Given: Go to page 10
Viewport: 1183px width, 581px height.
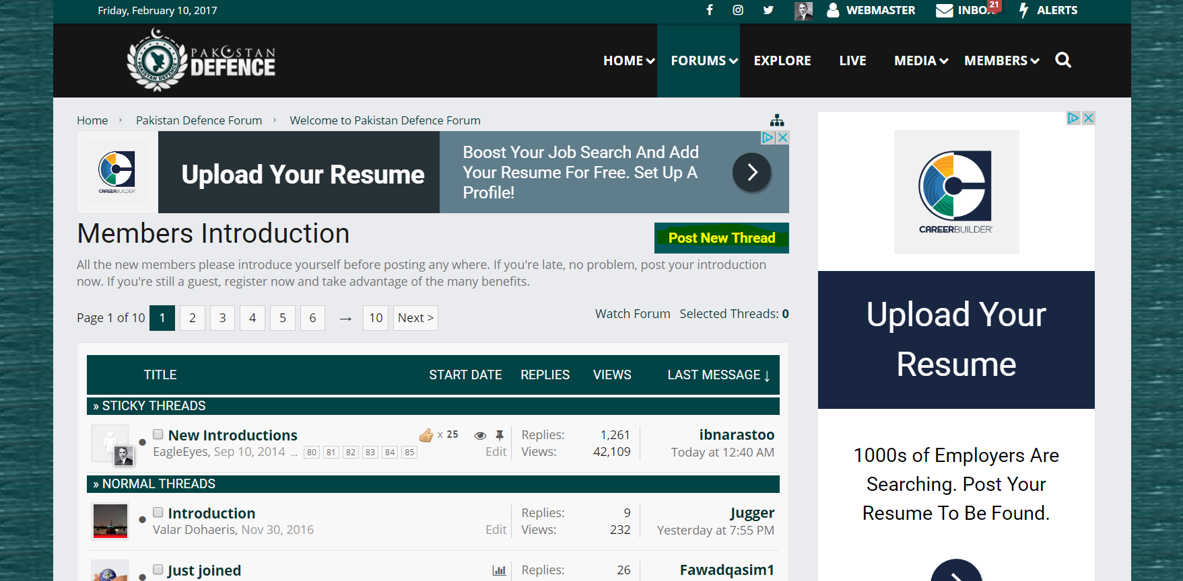Looking at the screenshot, I should coord(376,318).
